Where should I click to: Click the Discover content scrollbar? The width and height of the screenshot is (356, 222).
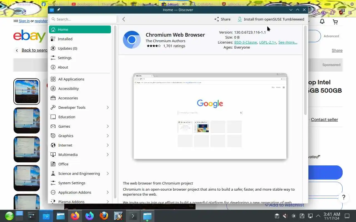click(305, 70)
